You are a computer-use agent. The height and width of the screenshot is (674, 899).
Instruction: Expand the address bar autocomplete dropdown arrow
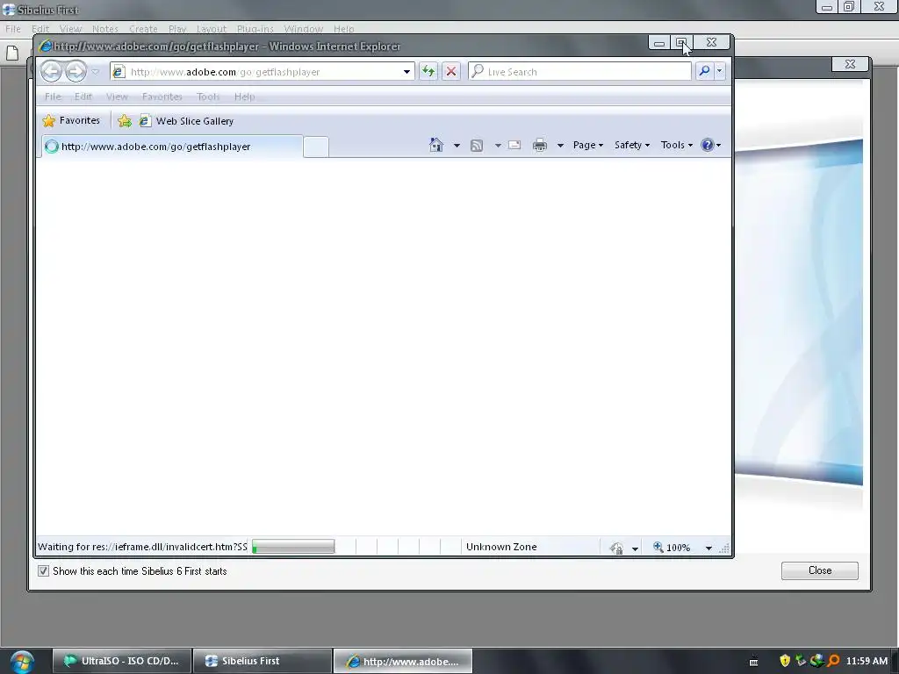406,72
